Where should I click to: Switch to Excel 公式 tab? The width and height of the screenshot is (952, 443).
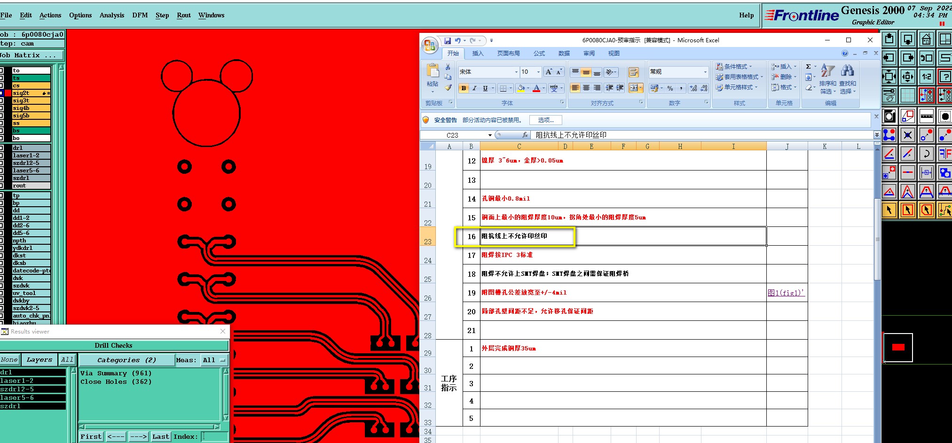coord(539,54)
